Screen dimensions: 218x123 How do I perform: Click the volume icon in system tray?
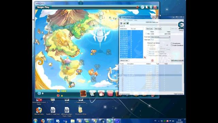pyautogui.click(x=173, y=121)
